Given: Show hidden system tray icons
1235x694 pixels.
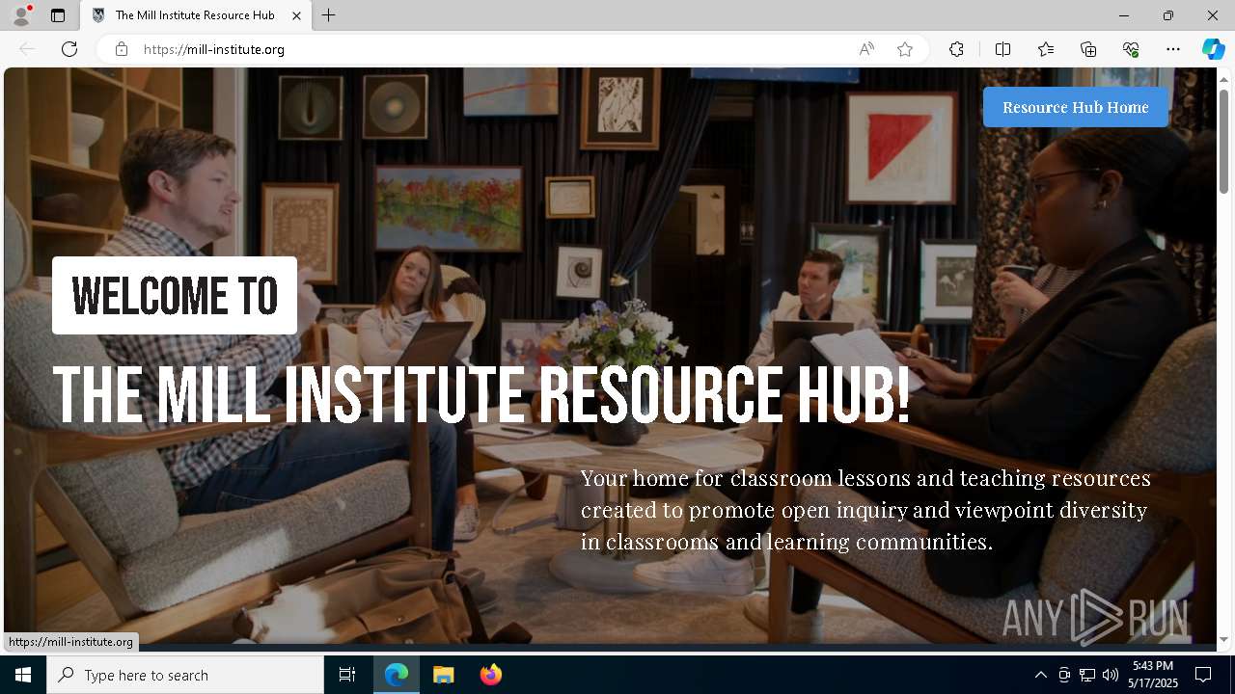Looking at the screenshot, I should coord(1040,675).
